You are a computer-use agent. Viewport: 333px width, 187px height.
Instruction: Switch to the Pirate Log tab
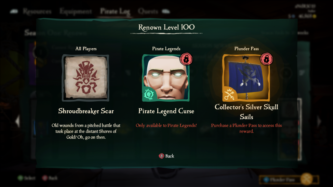(x=115, y=11)
